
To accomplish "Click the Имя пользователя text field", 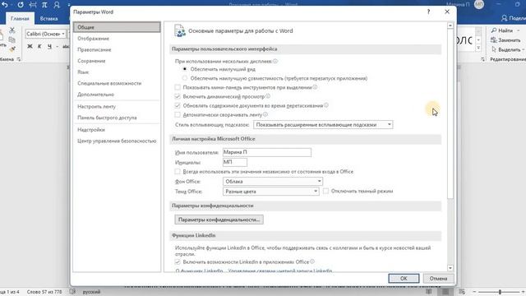I will coord(267,152).
